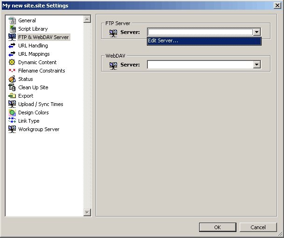Click the URL Mappings arrows icon

point(12,54)
